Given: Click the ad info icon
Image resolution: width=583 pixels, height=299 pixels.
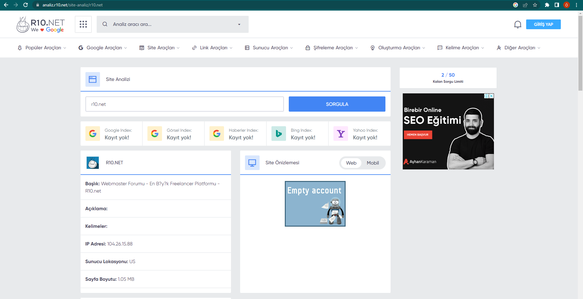Looking at the screenshot, I should tap(487, 96).
